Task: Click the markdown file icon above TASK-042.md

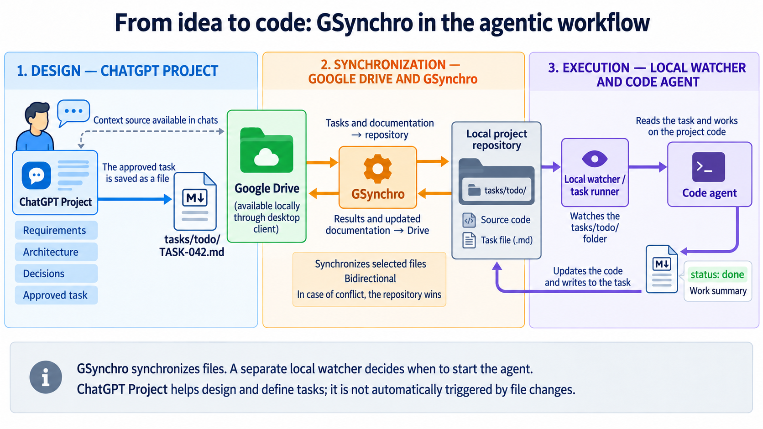Action: (195, 201)
